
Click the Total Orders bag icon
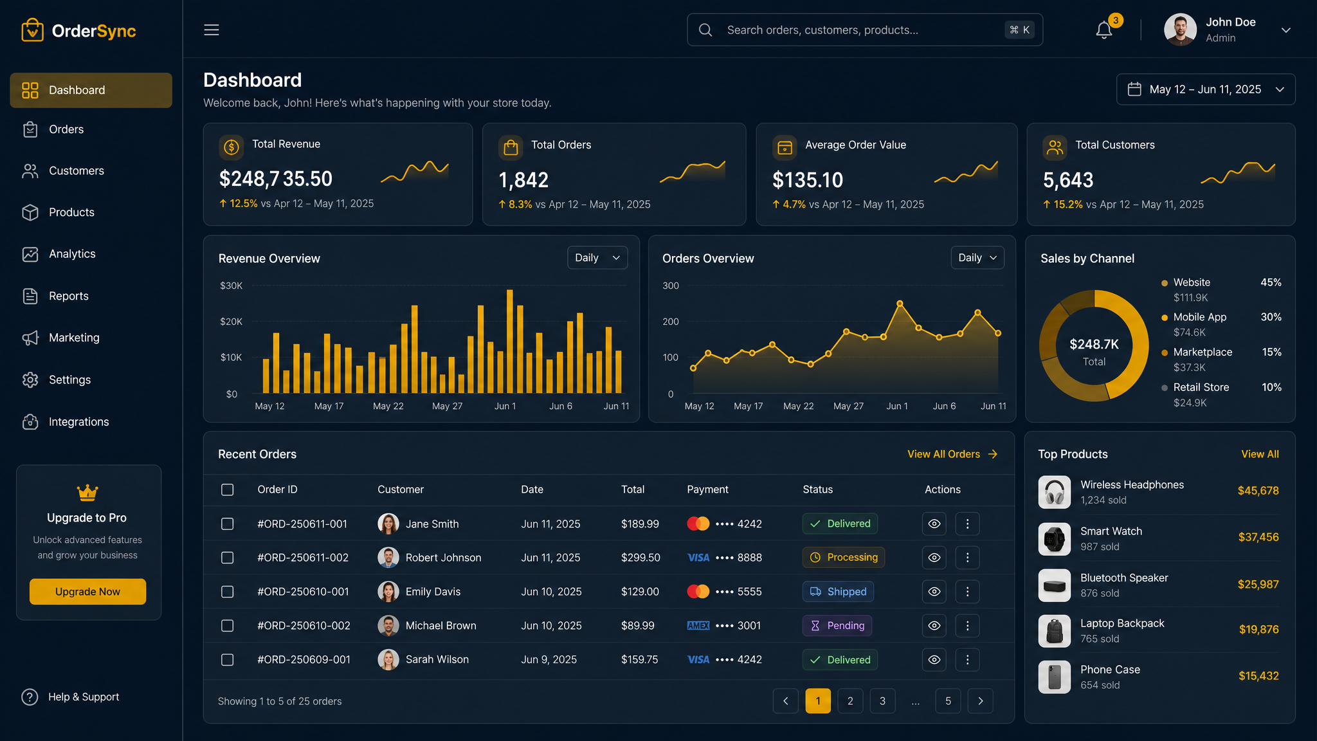click(x=511, y=147)
